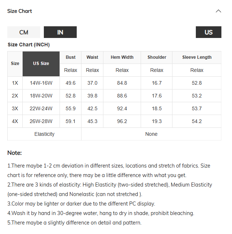This screenshot has height=234, width=232.
Task: Click the Shoulder column header
Action: [157, 57]
